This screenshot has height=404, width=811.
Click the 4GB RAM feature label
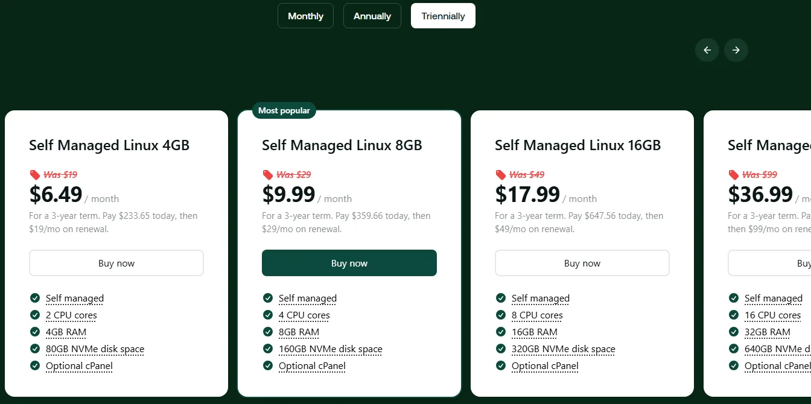(x=66, y=332)
